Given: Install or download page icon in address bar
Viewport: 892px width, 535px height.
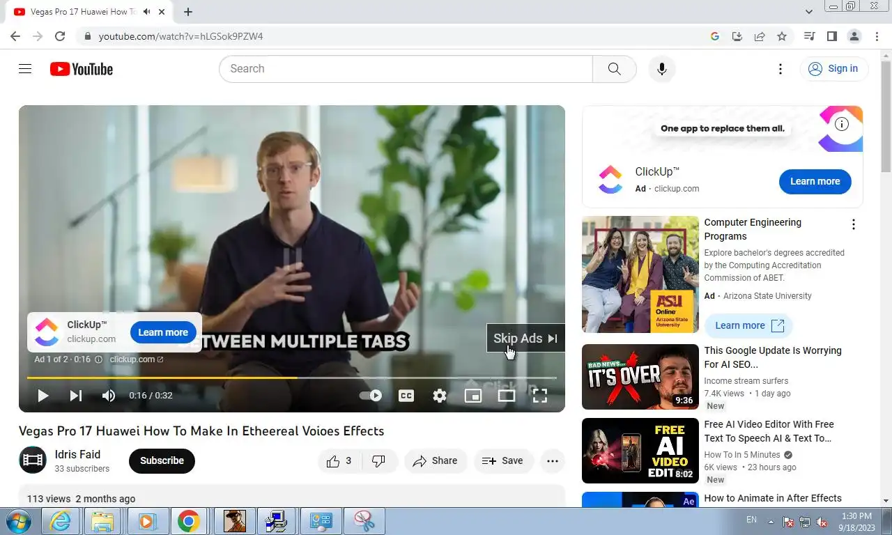Looking at the screenshot, I should click(x=737, y=36).
